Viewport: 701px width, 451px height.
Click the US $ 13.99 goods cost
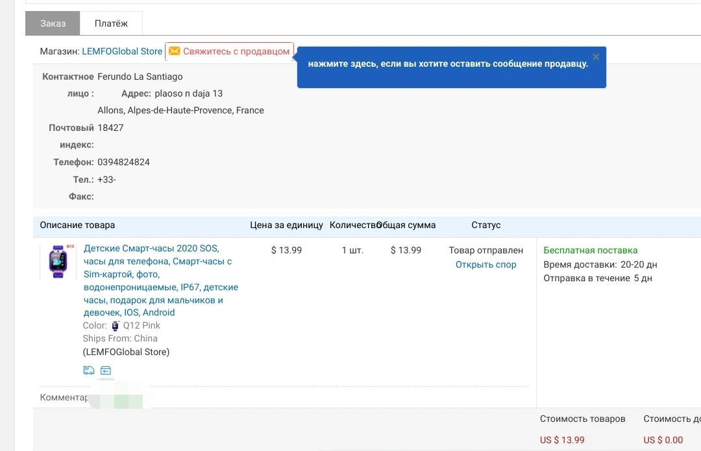(562, 440)
